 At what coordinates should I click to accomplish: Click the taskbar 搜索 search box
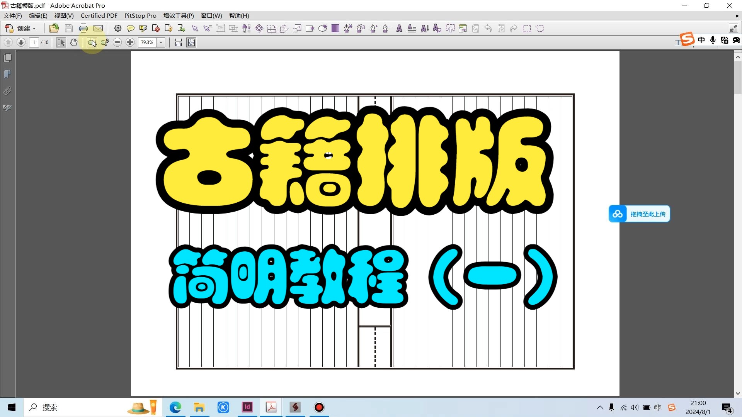(x=93, y=407)
